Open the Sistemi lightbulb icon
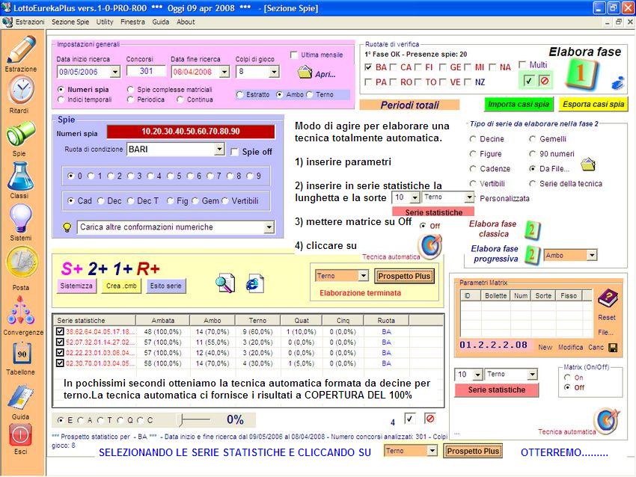 tap(21, 218)
